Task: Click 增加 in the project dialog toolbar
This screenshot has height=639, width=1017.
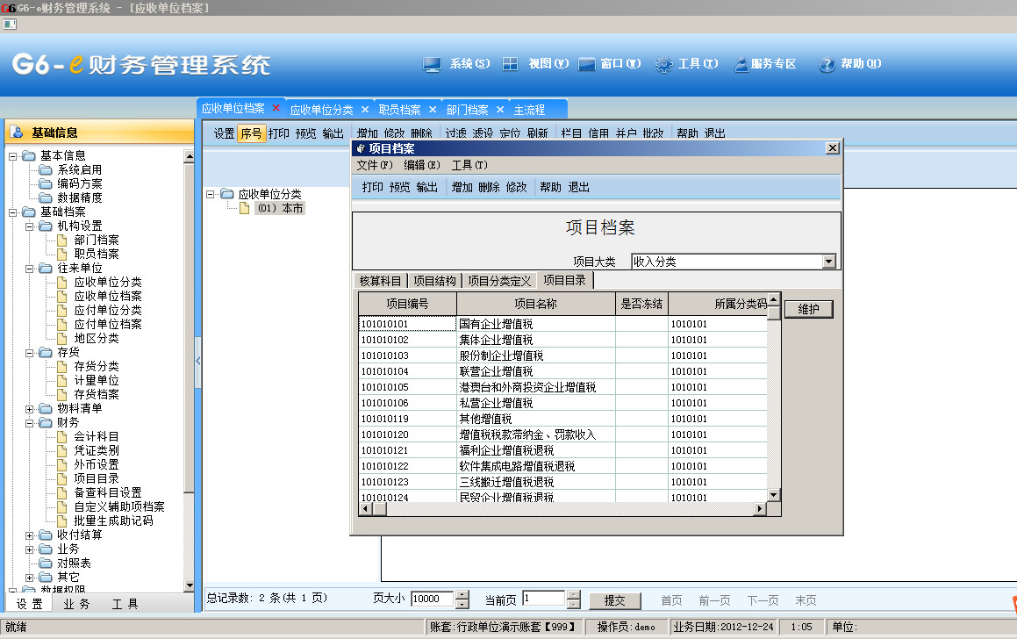Action: [462, 187]
